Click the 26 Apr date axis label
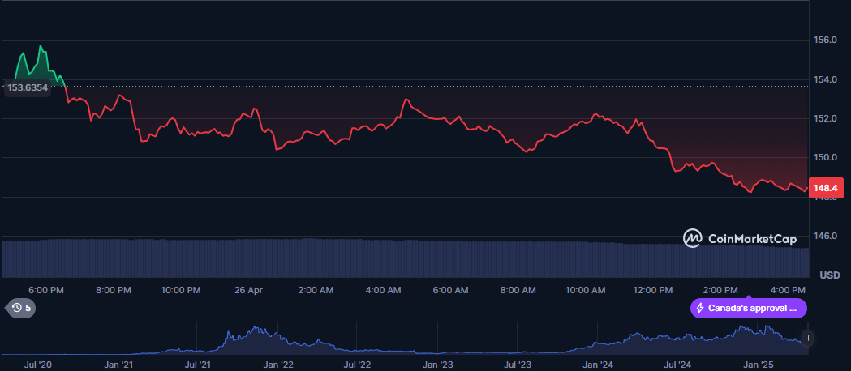 tap(248, 290)
